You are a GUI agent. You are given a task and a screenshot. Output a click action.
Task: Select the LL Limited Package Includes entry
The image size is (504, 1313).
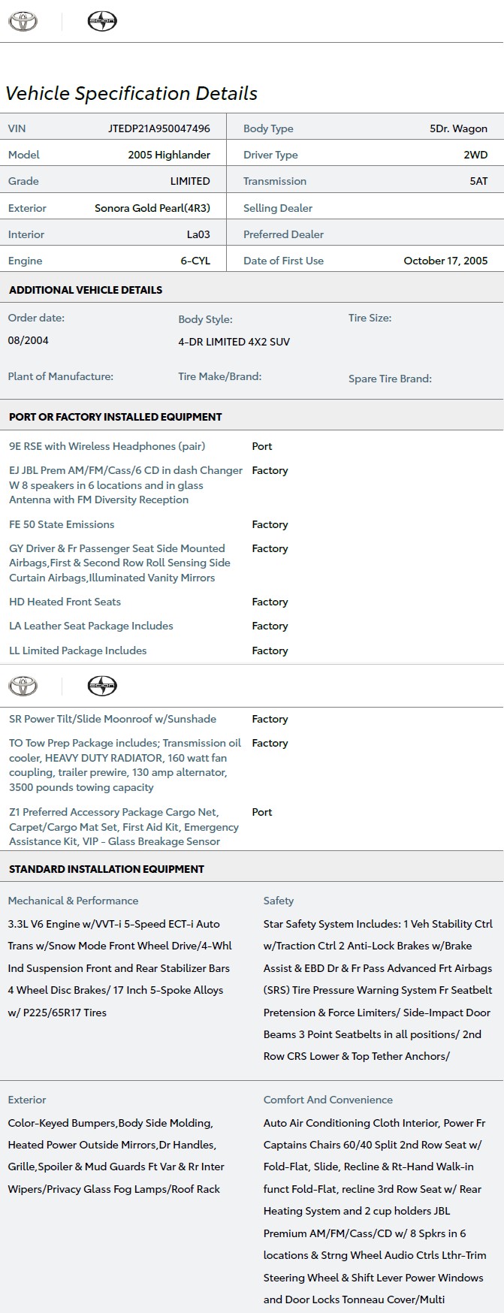(x=77, y=650)
